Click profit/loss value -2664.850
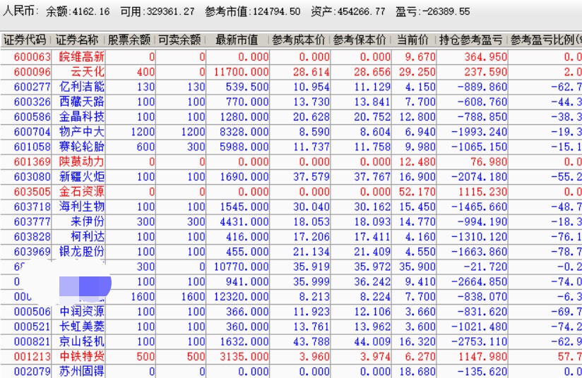 click(x=479, y=281)
